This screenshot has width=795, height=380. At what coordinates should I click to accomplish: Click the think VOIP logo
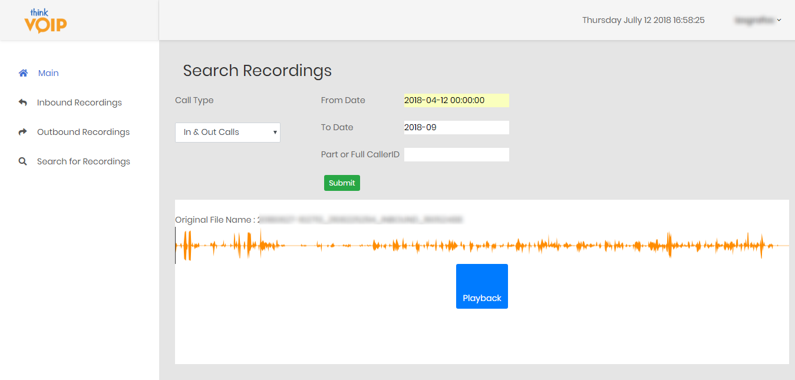click(x=45, y=21)
